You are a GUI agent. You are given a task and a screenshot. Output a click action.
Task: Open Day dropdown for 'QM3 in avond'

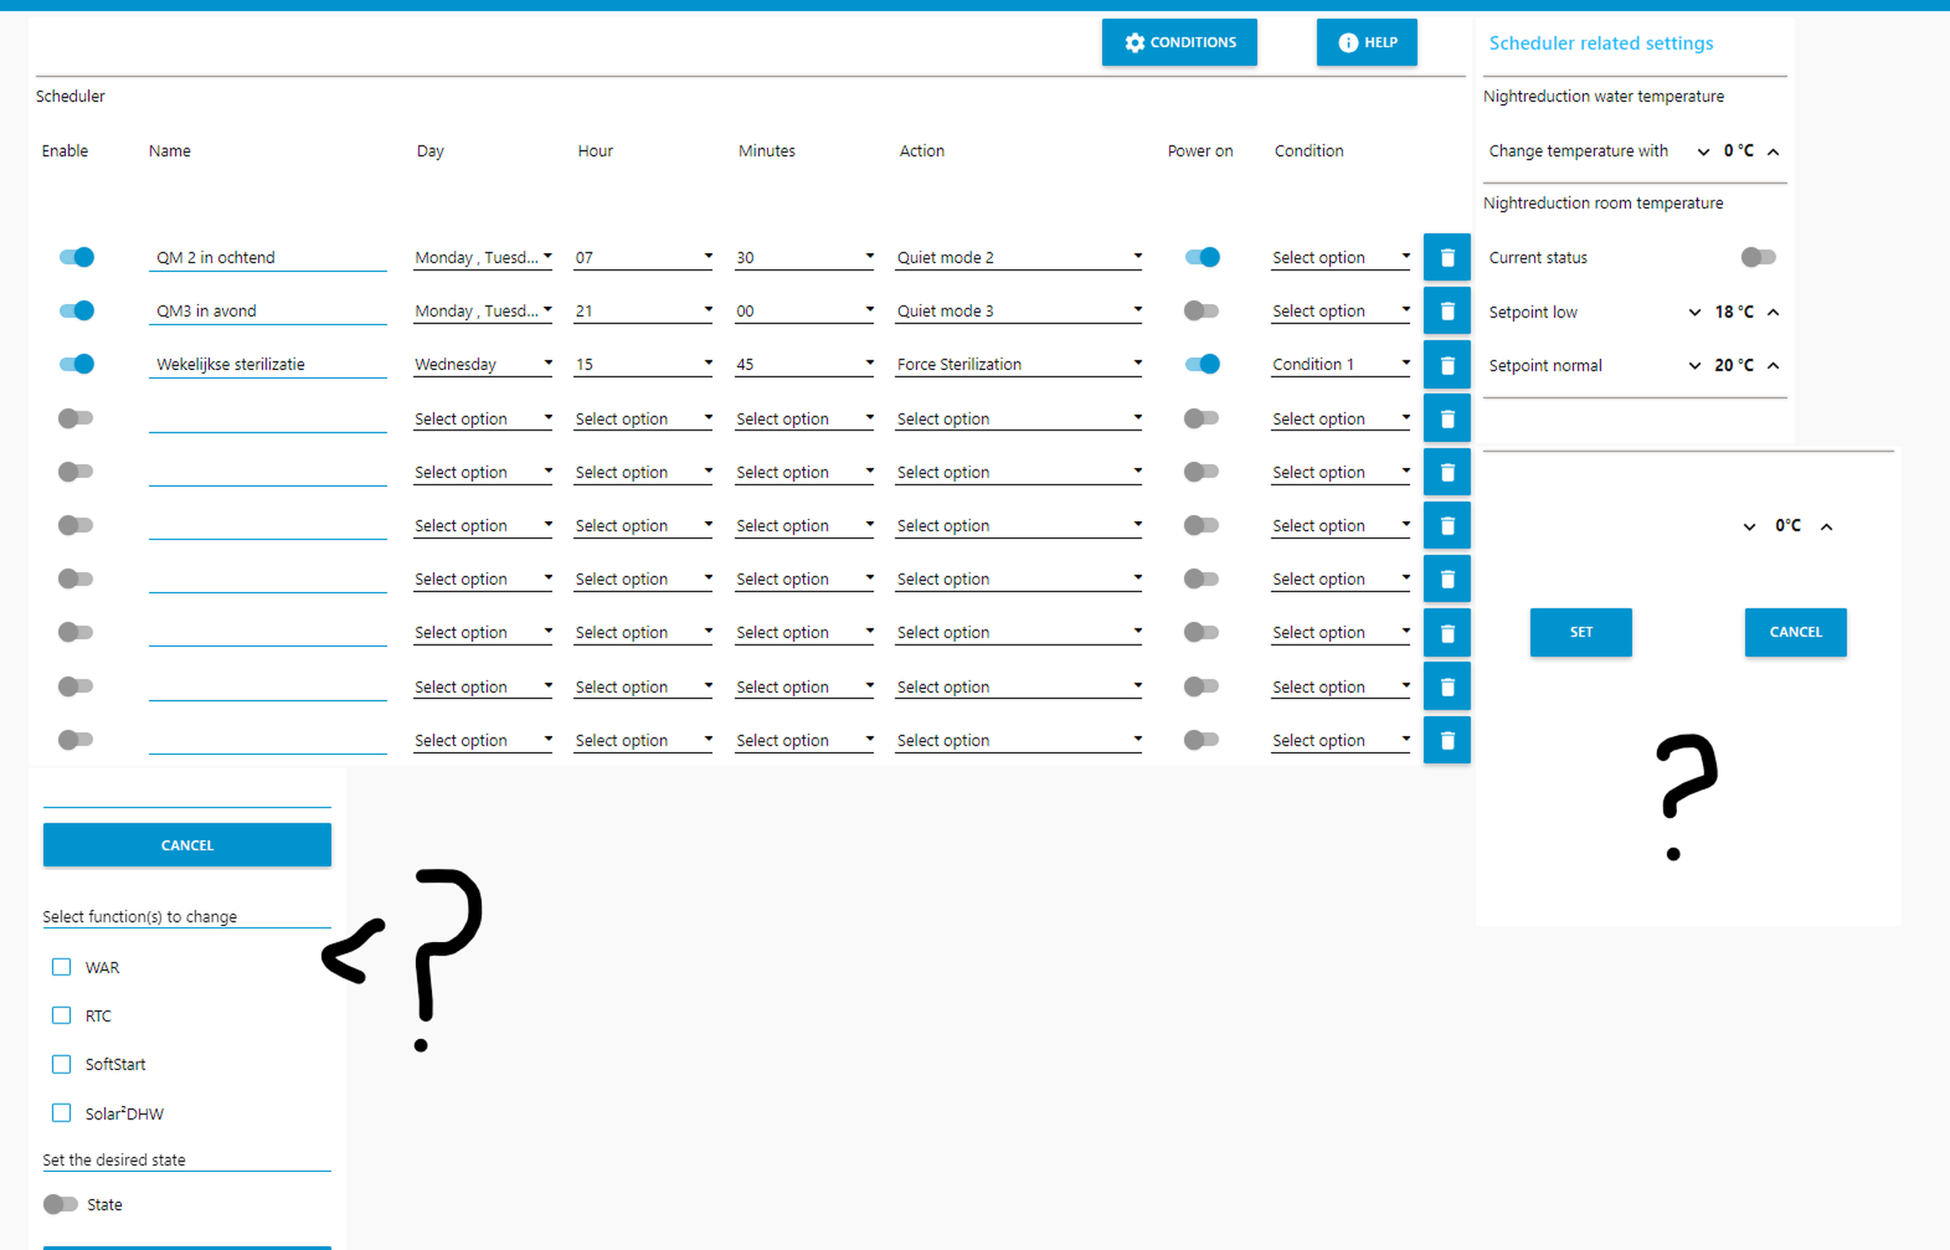[483, 312]
